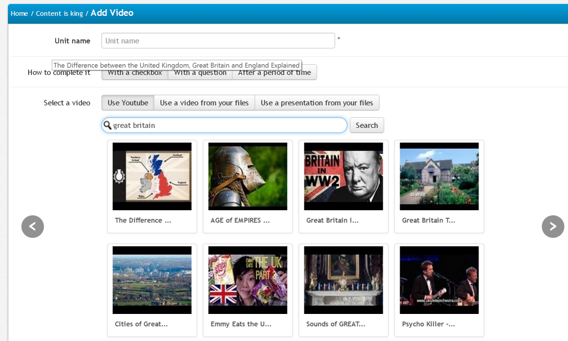Viewport: 568px width, 341px height.
Task: Click the 'great britain' search box
Action: pos(225,125)
